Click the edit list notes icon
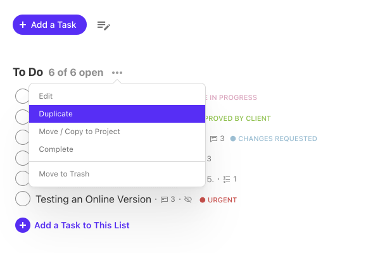The height and width of the screenshot is (253, 380). click(x=103, y=25)
